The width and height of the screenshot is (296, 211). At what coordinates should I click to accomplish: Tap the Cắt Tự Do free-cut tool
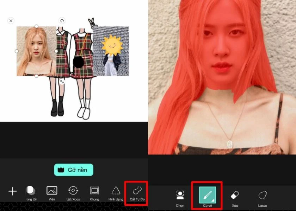137,193
